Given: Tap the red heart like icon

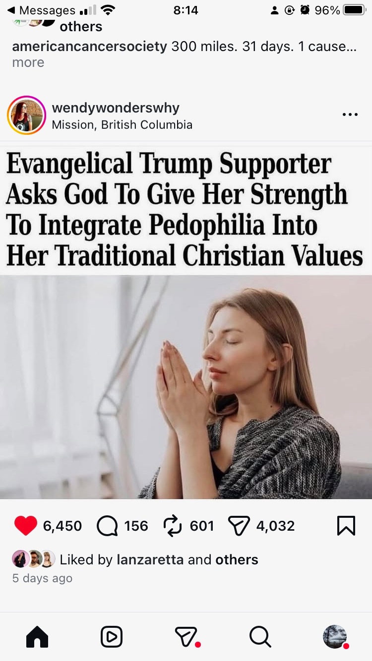Looking at the screenshot, I should (x=26, y=526).
